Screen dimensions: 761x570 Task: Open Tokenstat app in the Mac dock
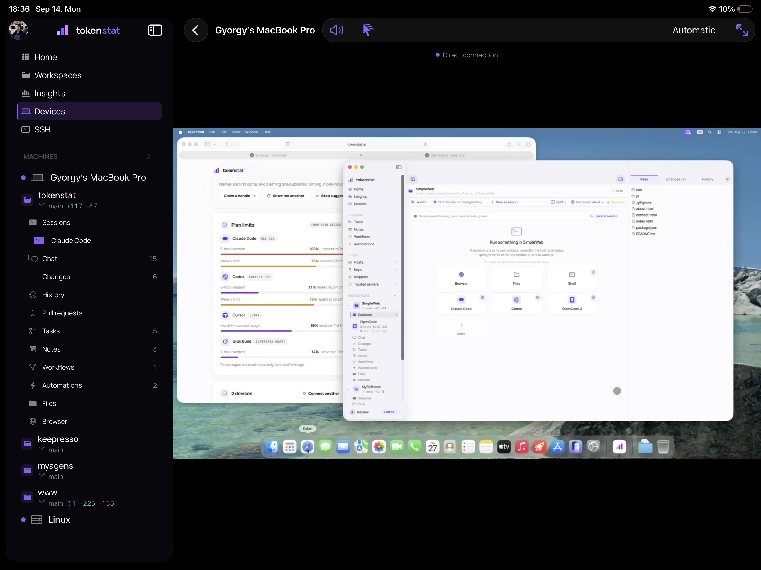tap(619, 447)
